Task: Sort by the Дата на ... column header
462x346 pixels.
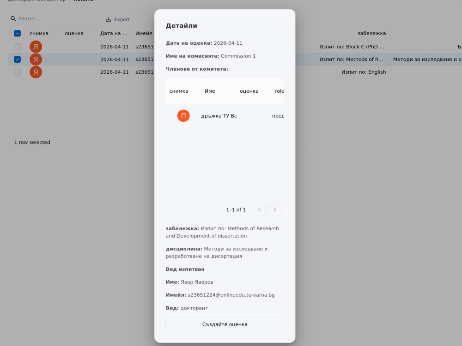Action: click(114, 33)
